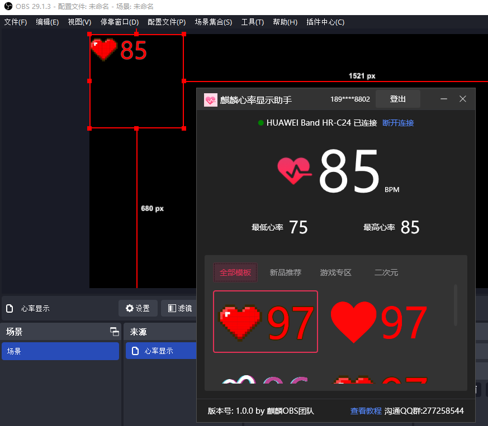The width and height of the screenshot is (488, 426).
Task: Click the 麒麟心率显示助手 app icon
Action: coord(211,100)
